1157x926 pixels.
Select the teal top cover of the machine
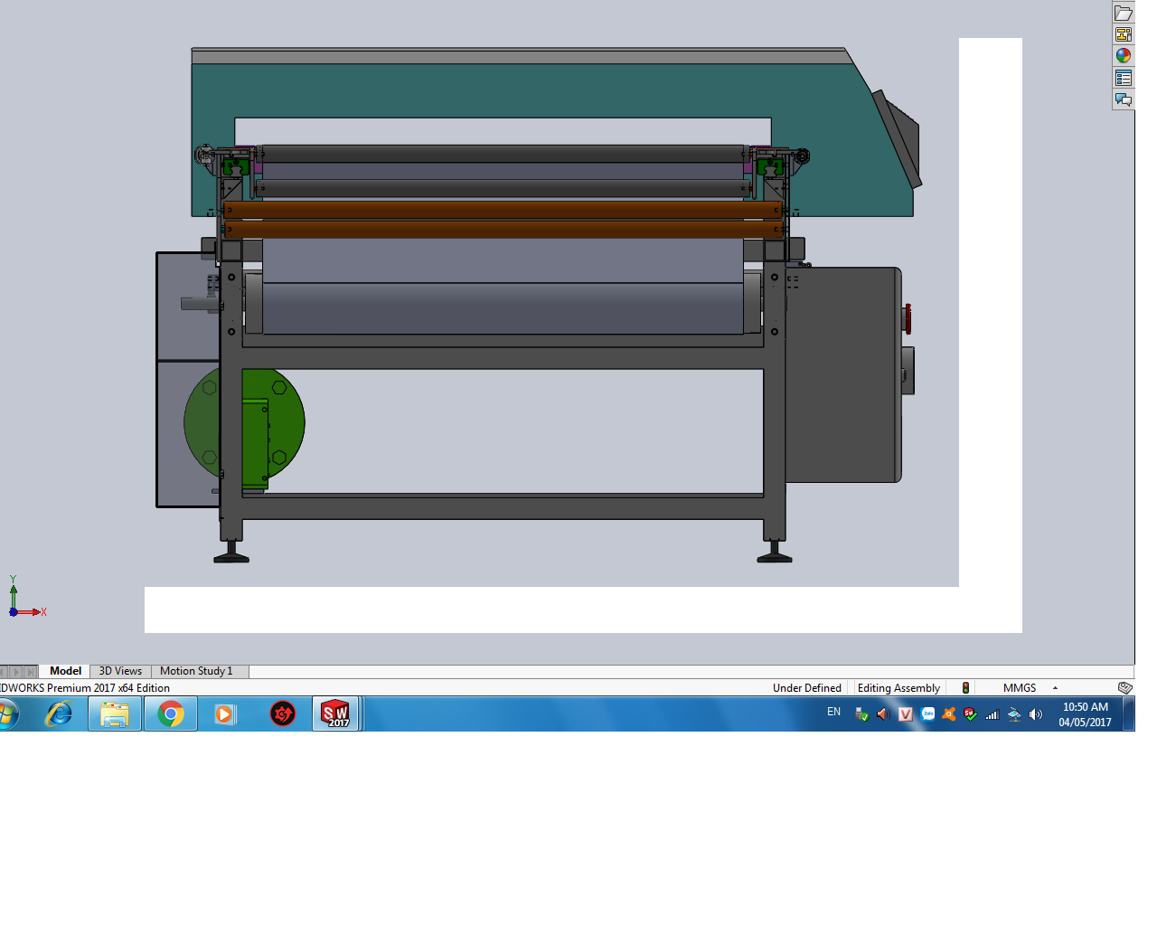point(506,90)
